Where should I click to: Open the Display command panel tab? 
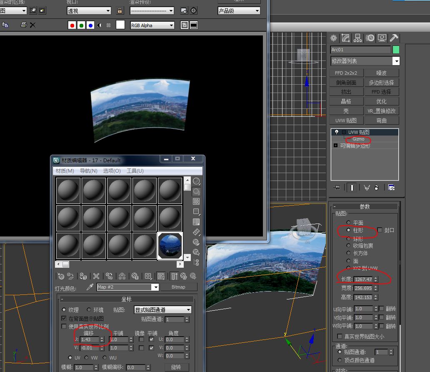click(382, 38)
